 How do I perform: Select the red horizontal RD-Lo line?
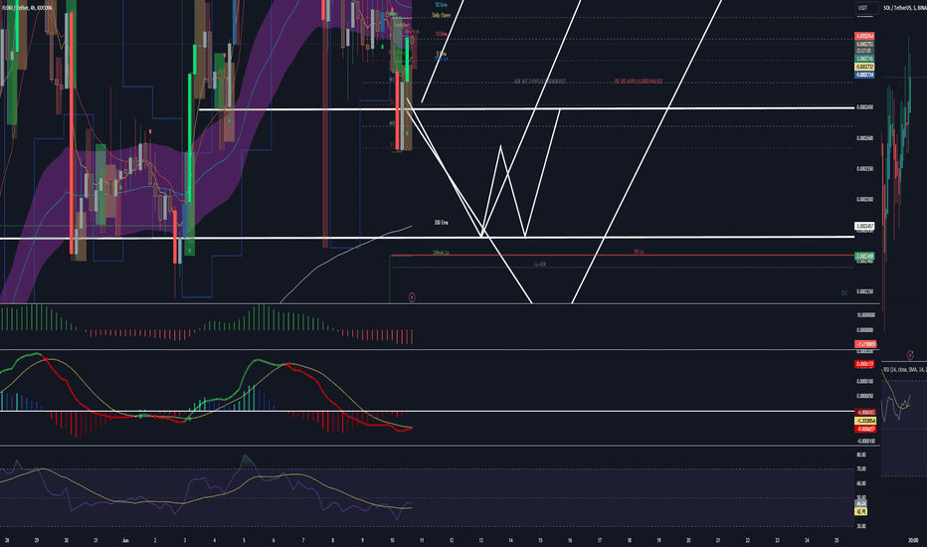click(622, 256)
